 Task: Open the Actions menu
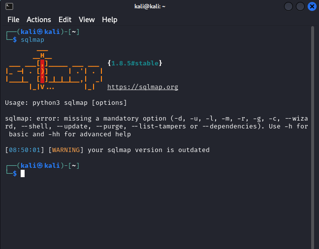[x=39, y=20]
